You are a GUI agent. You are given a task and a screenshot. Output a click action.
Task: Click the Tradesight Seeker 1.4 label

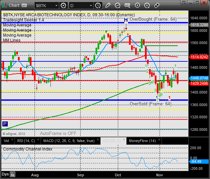click(23, 20)
